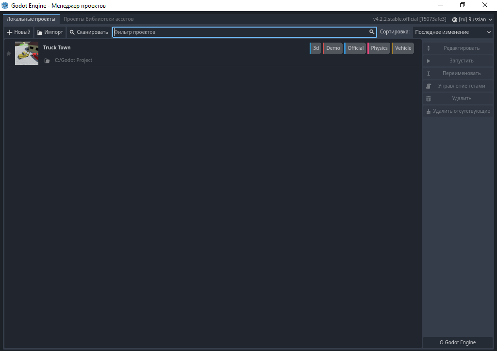Click the Импорт button
Screen dimensions: 497x351
pyautogui.click(x=50, y=32)
